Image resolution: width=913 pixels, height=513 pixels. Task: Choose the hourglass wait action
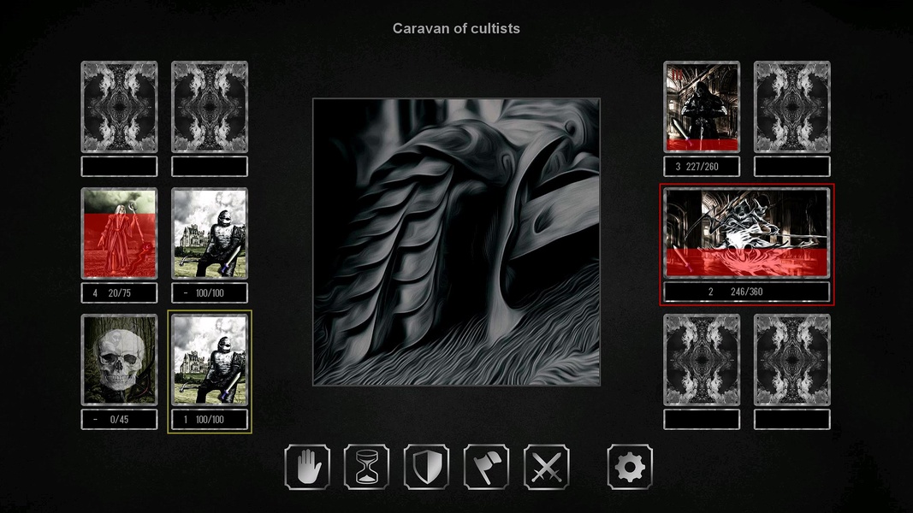point(367,467)
